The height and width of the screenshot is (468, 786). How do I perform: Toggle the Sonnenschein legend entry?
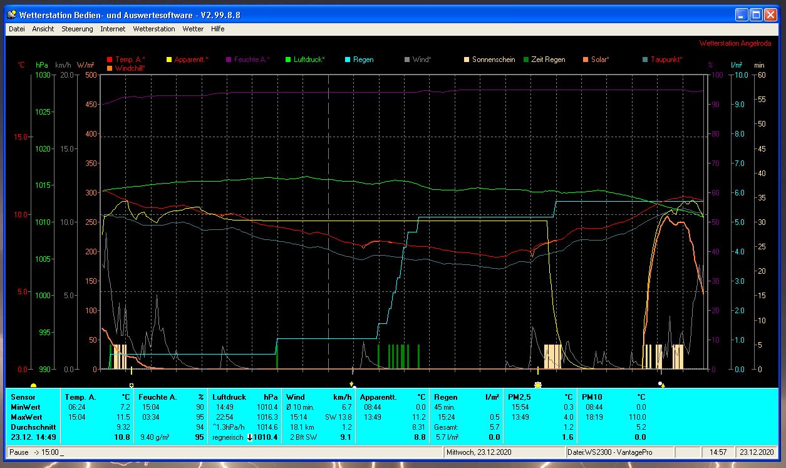[x=493, y=60]
